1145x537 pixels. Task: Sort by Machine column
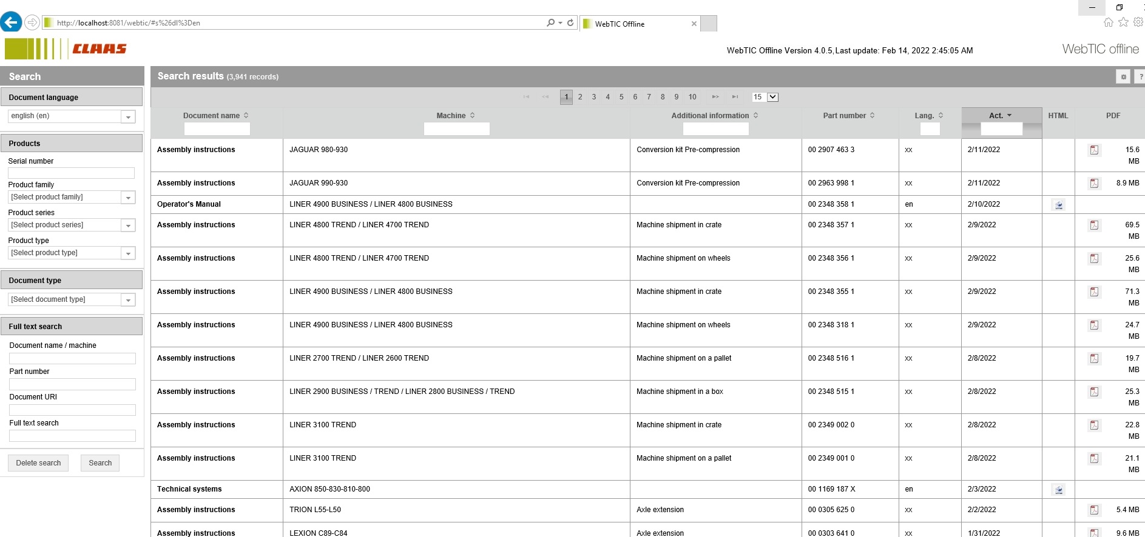(456, 116)
